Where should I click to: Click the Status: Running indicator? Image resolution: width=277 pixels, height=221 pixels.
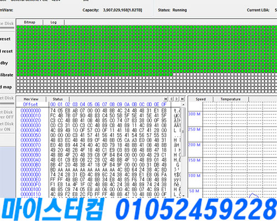pos(172,10)
